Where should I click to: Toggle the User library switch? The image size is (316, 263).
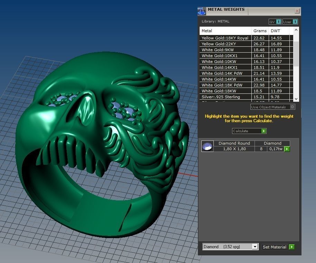[x=290, y=21]
